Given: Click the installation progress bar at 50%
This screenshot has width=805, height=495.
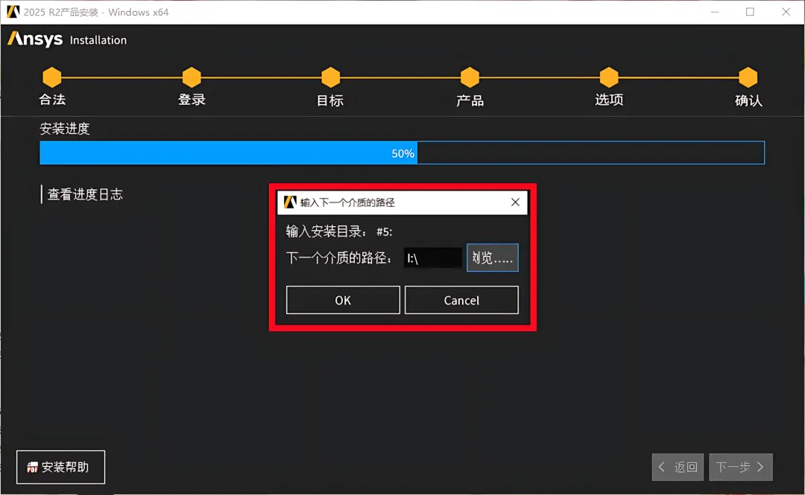Looking at the screenshot, I should click(x=402, y=153).
